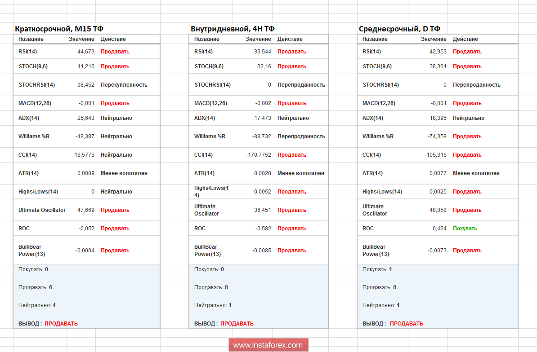
Task: Select the Краткосрочной, M15 ТФ table title
Action: point(59,29)
